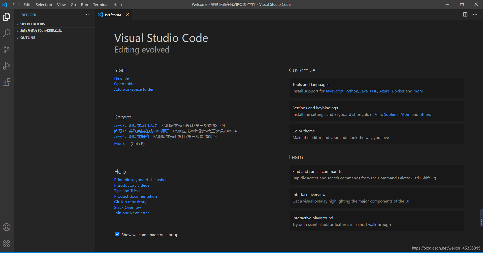483x253 pixels.
Task: Open the Search view icon
Action: coord(7,33)
